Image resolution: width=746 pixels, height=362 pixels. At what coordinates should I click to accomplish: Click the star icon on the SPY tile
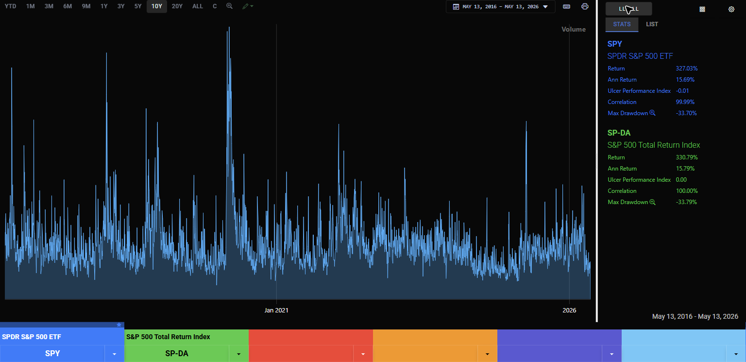coord(119,325)
